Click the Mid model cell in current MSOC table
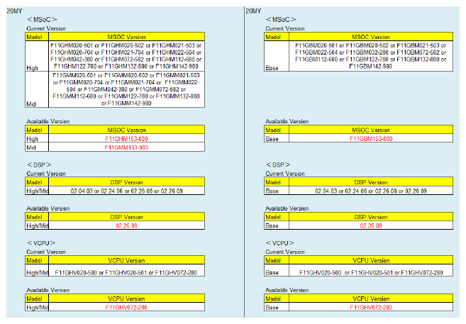 (x=33, y=104)
